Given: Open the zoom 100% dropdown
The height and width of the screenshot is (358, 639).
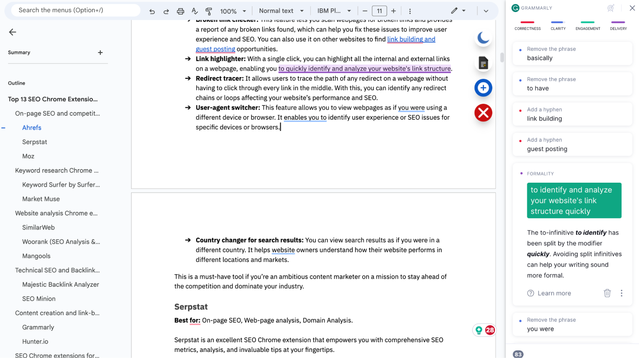Looking at the screenshot, I should [233, 11].
